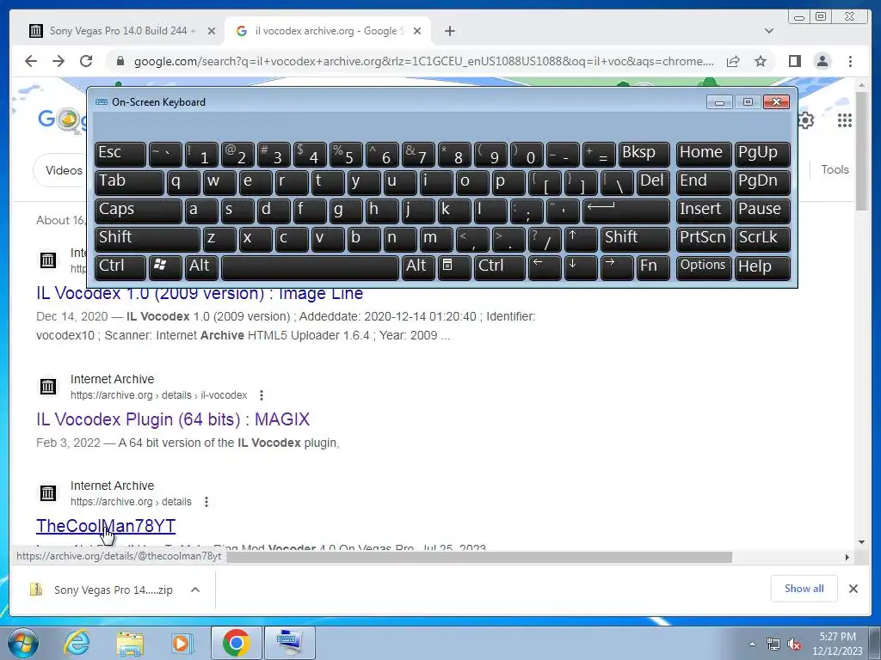Screen dimensions: 881x660
Task: Click the Enter key on On-Screen Keyboard
Action: pos(626,211)
